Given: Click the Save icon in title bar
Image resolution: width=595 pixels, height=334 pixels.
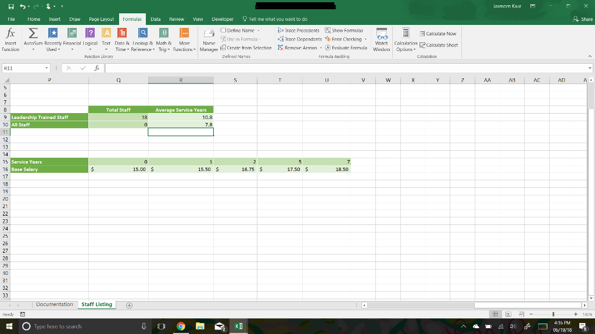Looking at the screenshot, I should (11, 6).
